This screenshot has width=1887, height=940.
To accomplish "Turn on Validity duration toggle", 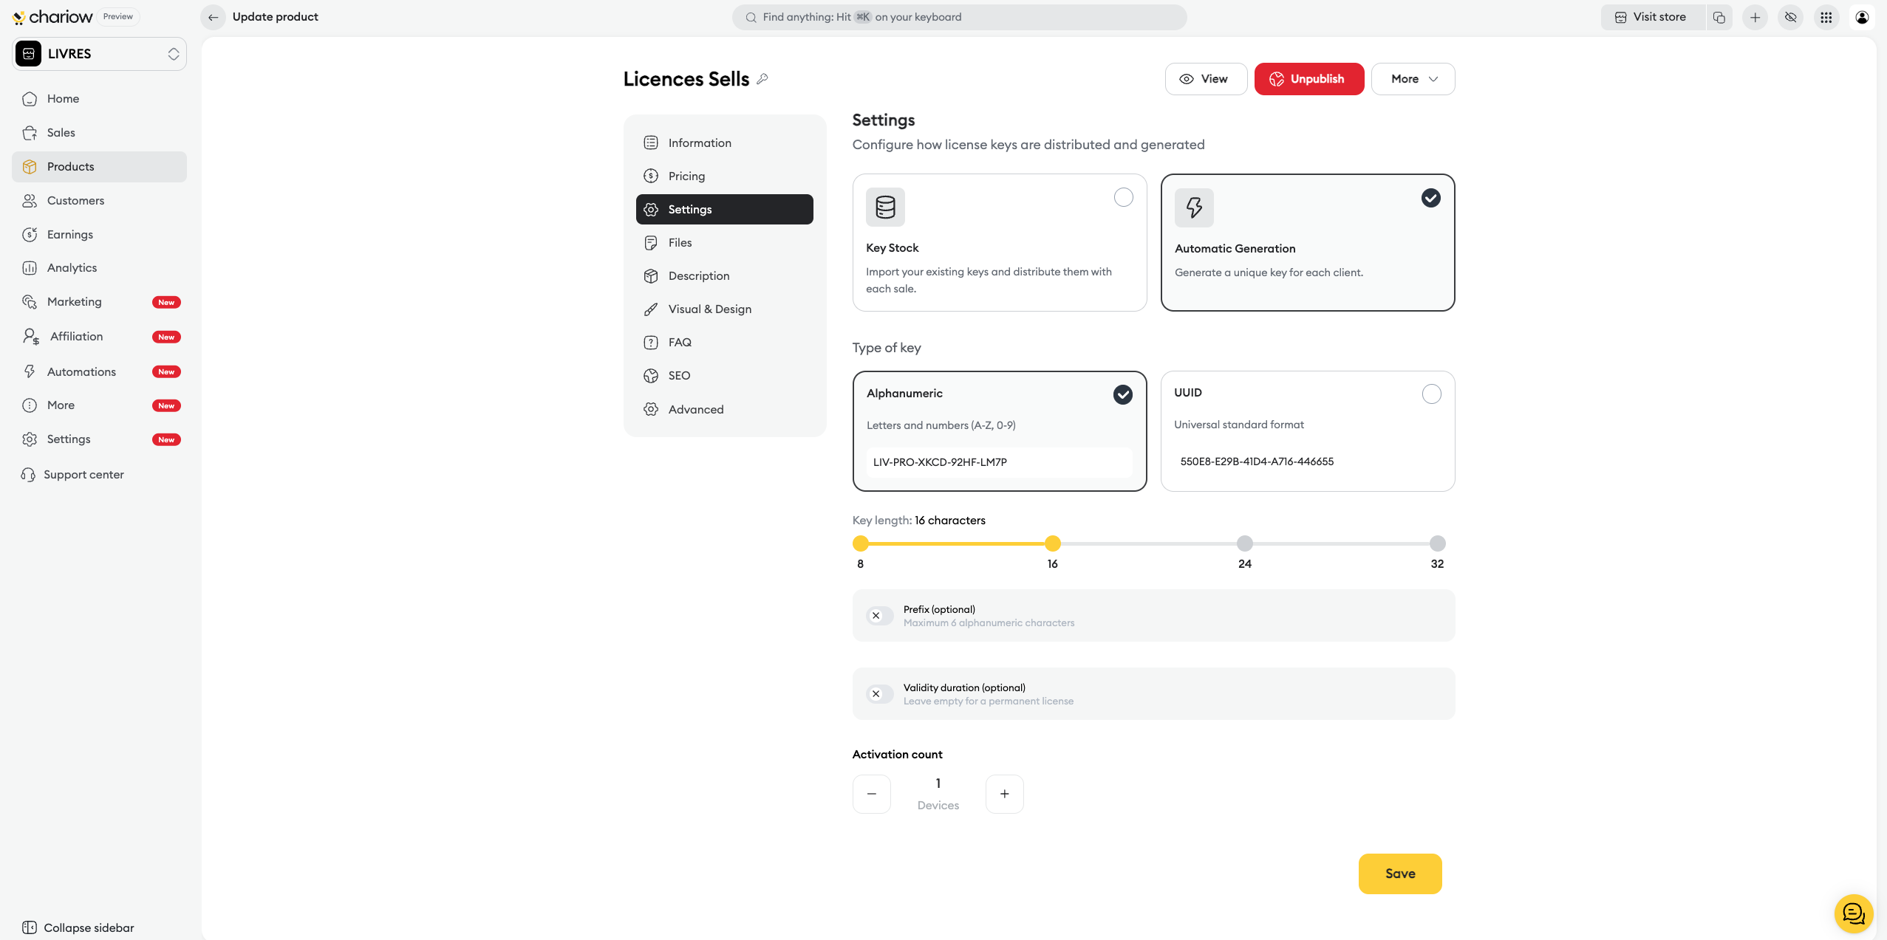I will 879,693.
